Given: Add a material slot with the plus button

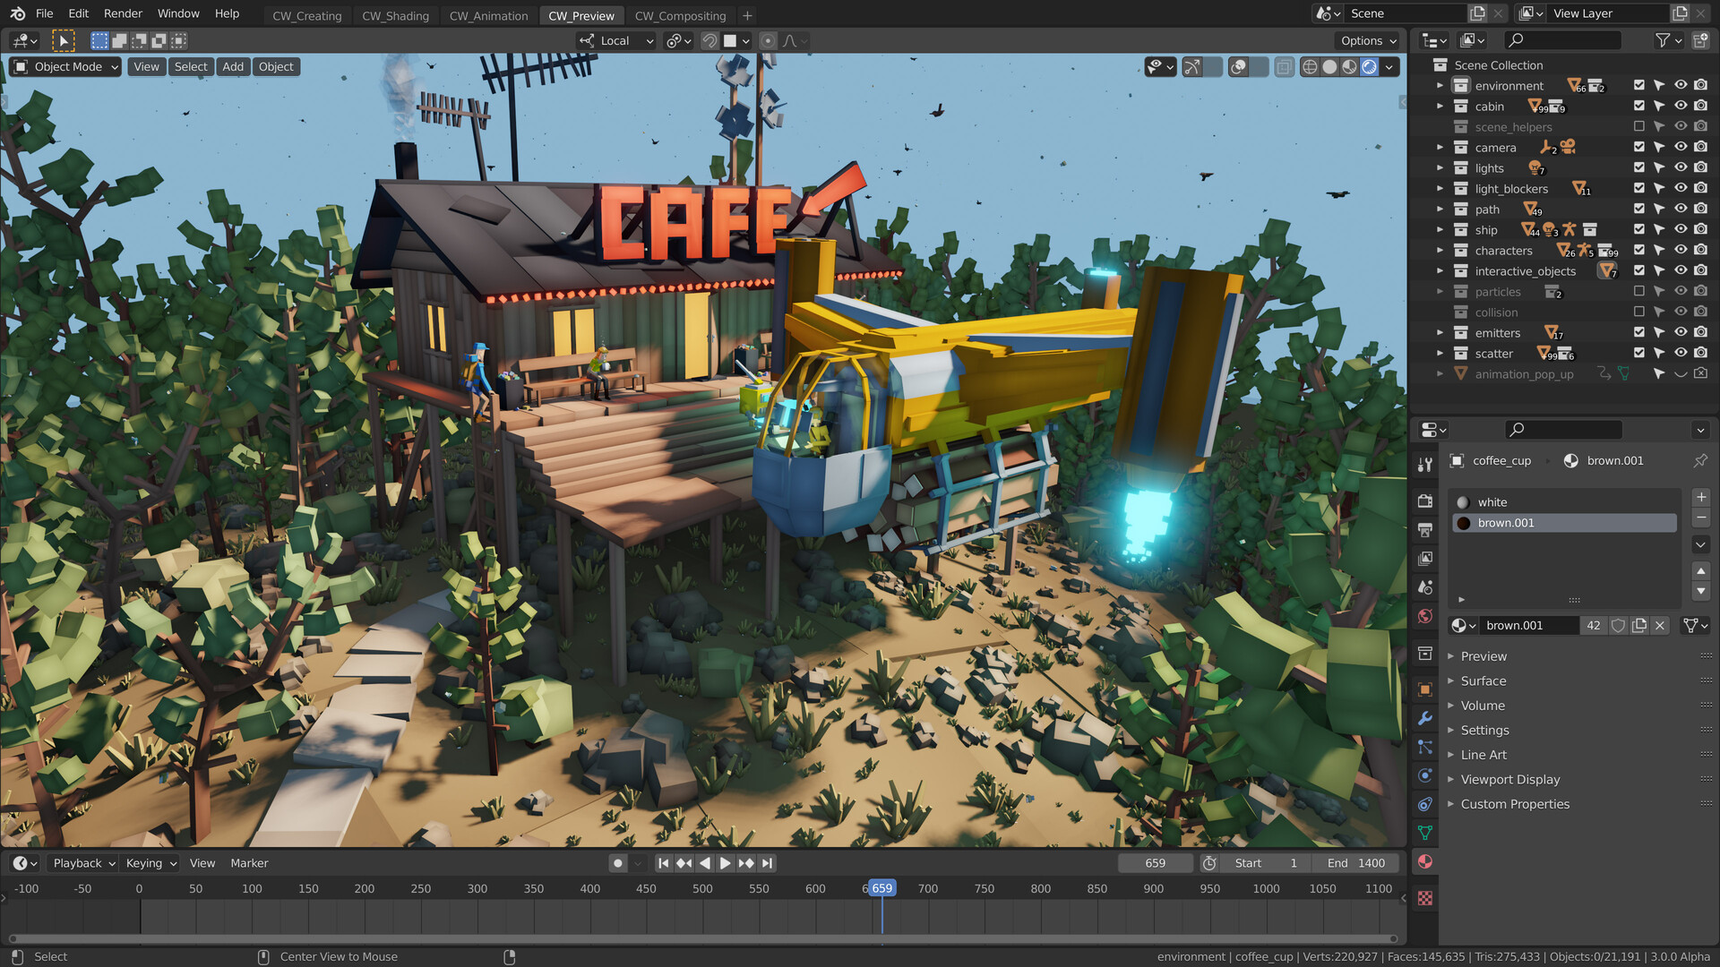Looking at the screenshot, I should coord(1699,497).
